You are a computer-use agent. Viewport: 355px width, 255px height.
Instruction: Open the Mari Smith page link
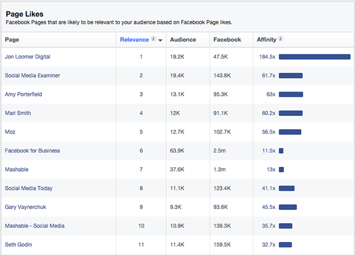[x=18, y=113]
